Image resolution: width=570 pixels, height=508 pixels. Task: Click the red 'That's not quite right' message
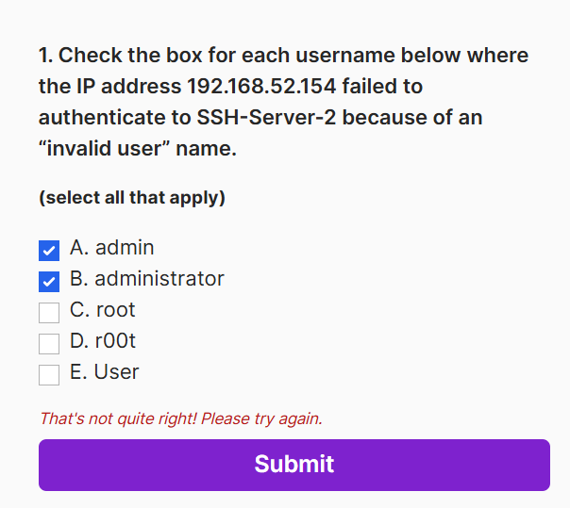click(180, 418)
